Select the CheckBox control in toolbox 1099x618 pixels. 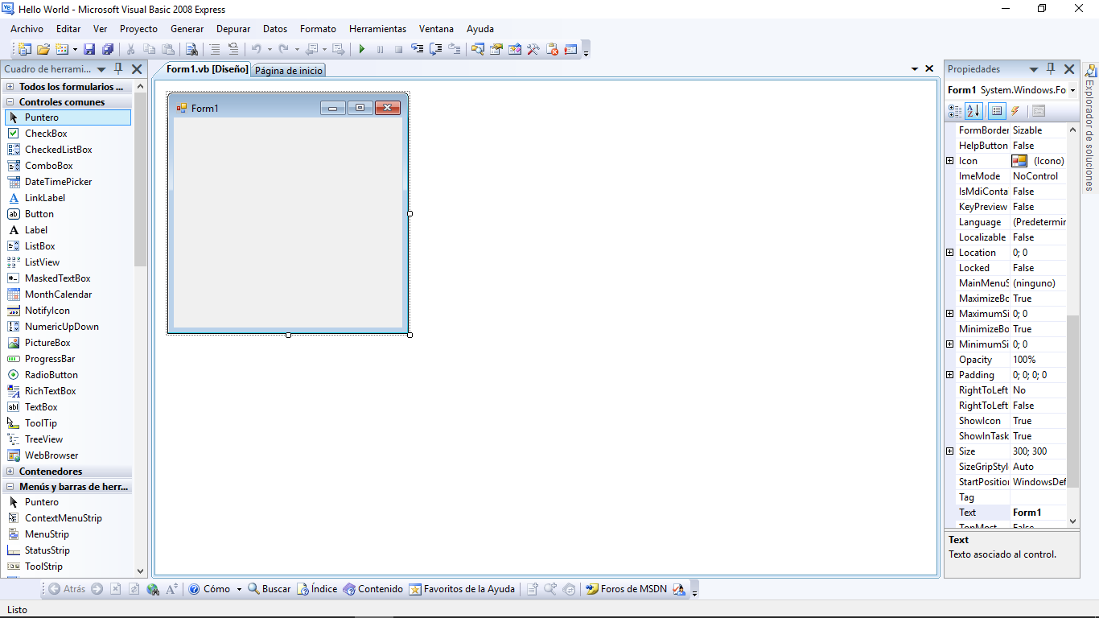click(x=68, y=134)
